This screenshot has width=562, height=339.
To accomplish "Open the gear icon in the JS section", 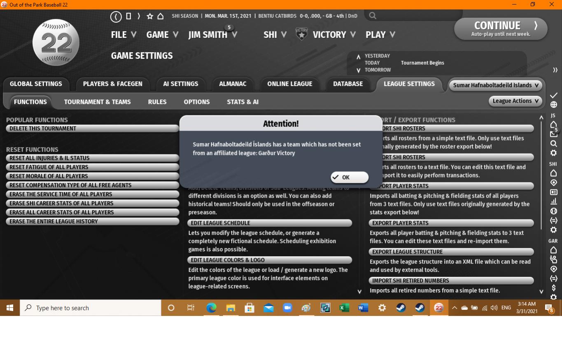I will tap(553, 153).
